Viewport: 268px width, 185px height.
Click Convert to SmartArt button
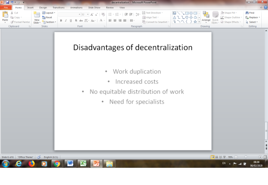[156, 22]
